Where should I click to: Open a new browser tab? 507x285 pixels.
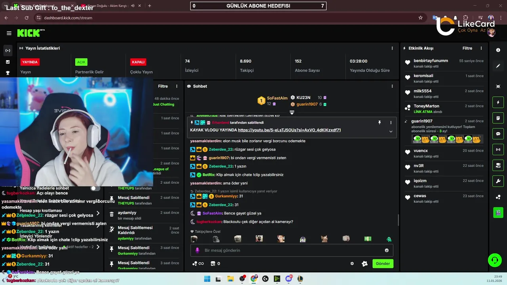(x=149, y=6)
